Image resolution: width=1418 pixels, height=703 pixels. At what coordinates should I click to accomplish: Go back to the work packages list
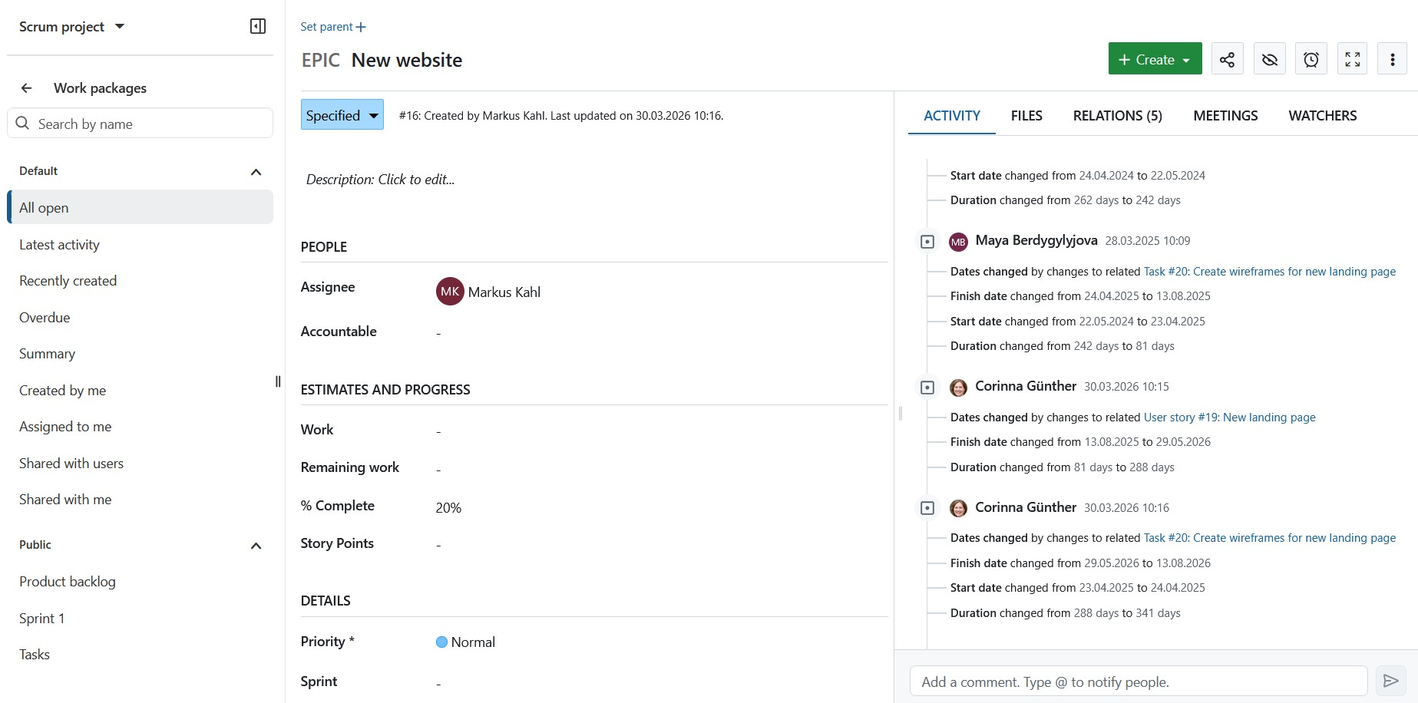click(26, 87)
